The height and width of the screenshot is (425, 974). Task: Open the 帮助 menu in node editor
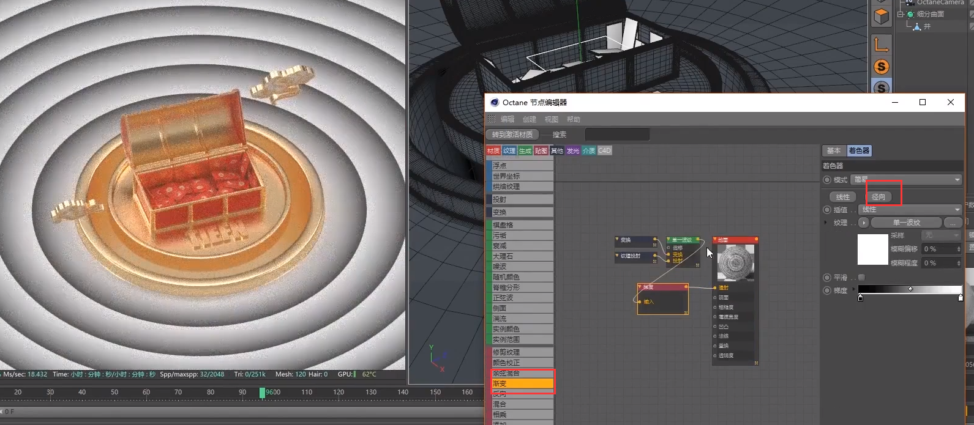(x=574, y=119)
